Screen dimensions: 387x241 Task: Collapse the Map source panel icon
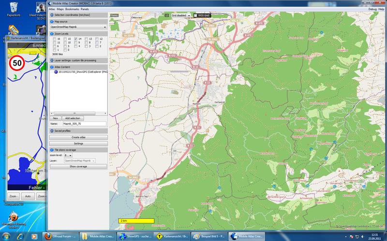pos(52,22)
